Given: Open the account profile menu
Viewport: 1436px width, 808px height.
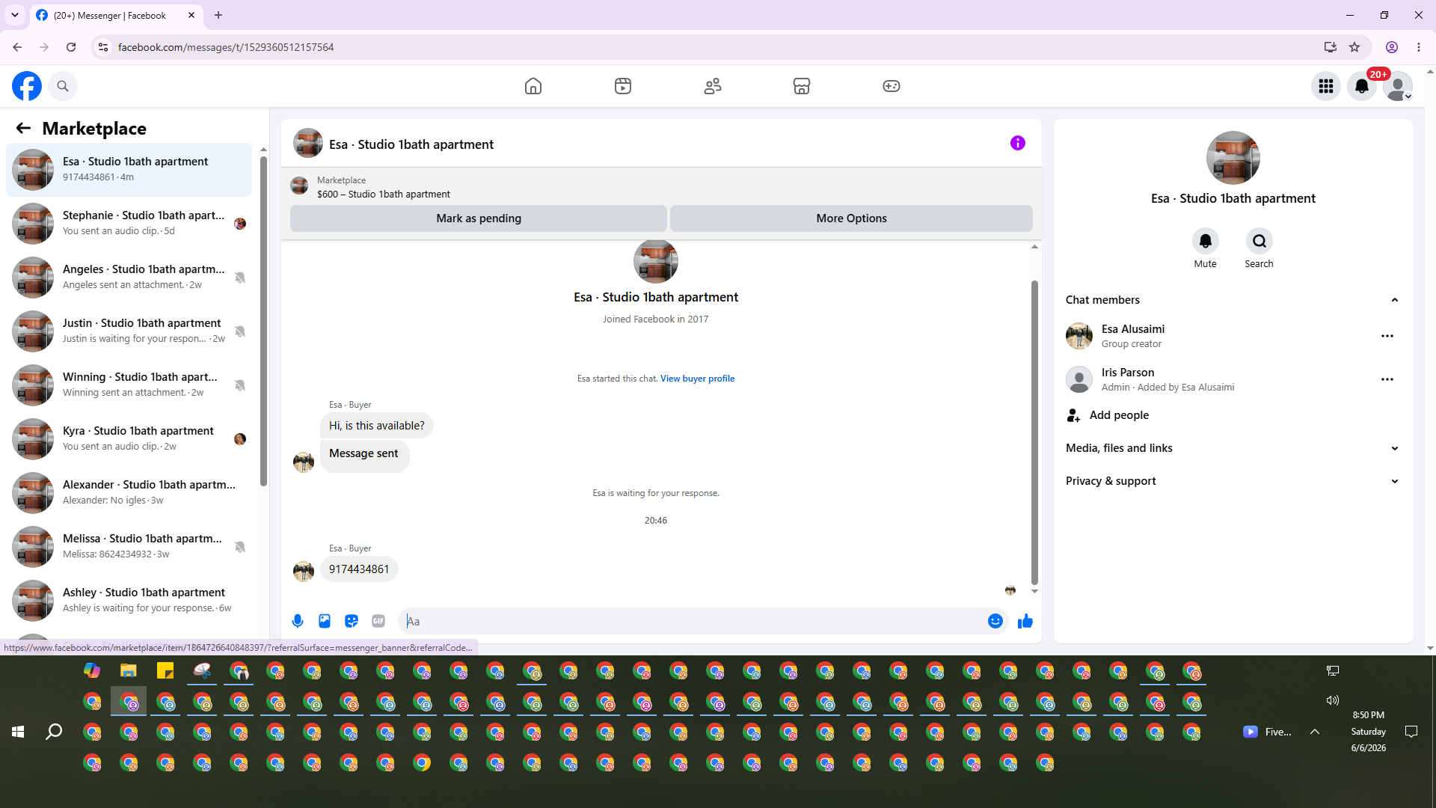Looking at the screenshot, I should [1398, 86].
